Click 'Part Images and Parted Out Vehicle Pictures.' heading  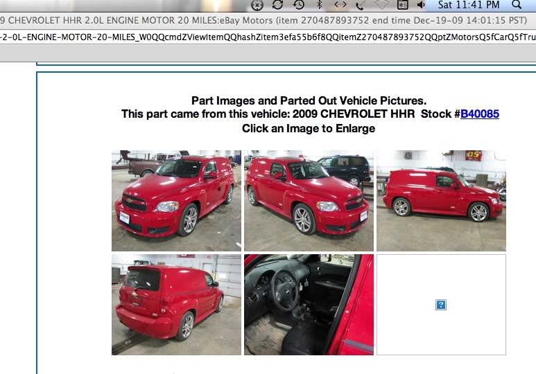coord(309,100)
